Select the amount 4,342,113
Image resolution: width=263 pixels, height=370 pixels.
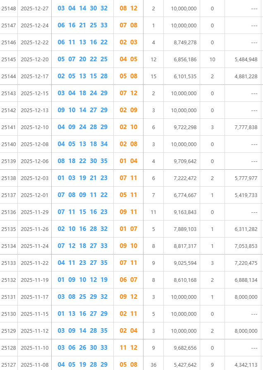pos(246,365)
